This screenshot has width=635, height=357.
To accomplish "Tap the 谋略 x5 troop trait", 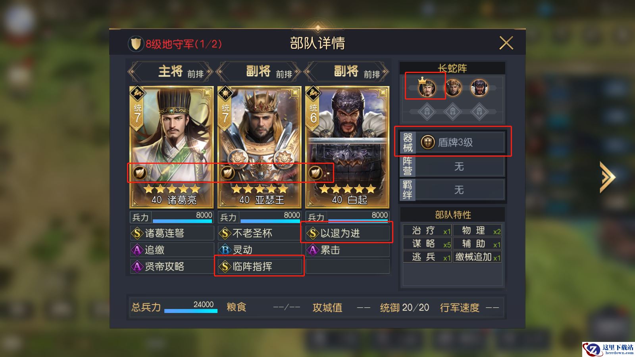I will point(427,244).
